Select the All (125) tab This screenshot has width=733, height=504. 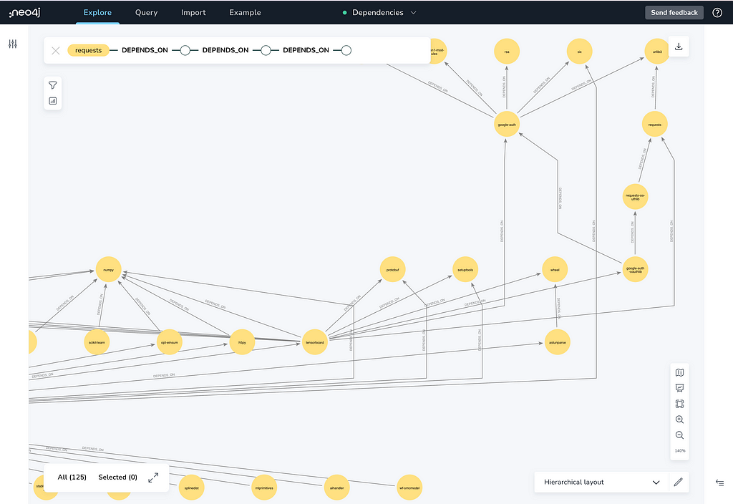coord(72,478)
